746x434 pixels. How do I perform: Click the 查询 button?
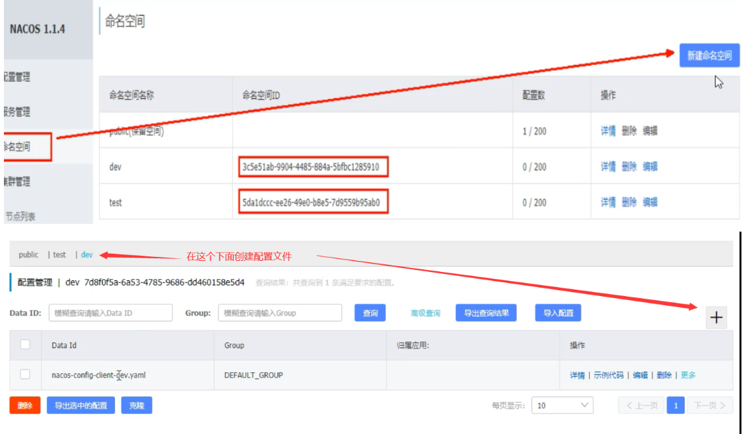[370, 313]
